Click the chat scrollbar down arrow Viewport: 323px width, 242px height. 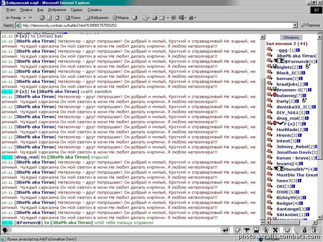263,223
